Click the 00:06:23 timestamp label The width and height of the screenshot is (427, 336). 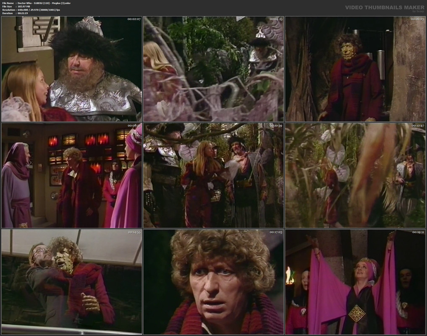coord(417,19)
